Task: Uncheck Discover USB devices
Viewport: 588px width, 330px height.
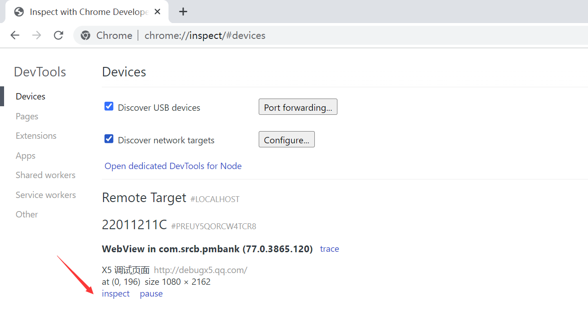Action: (109, 106)
